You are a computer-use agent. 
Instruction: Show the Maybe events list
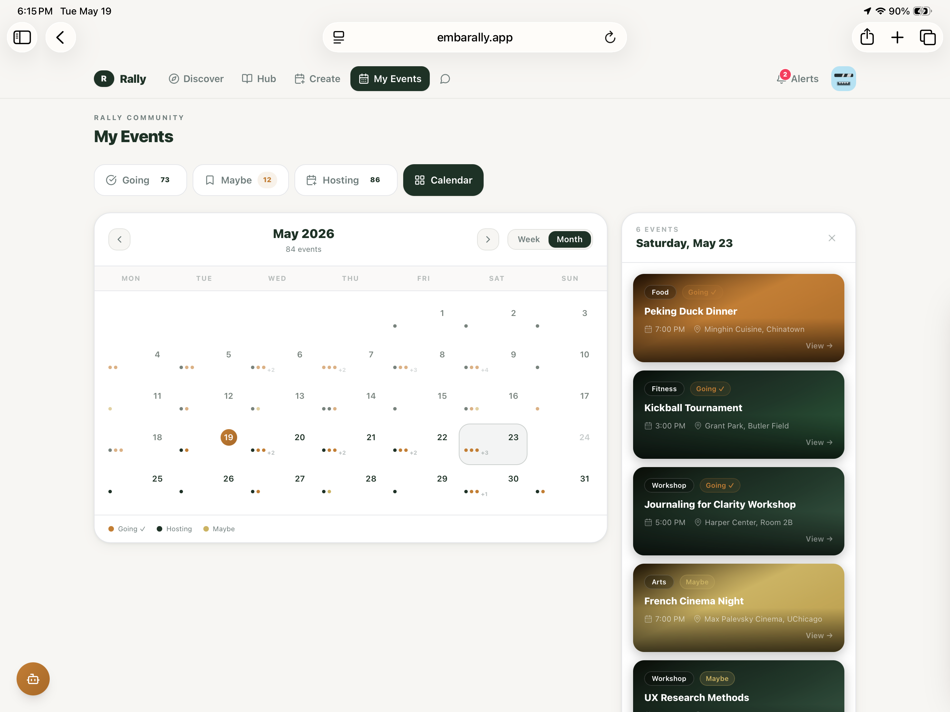pyautogui.click(x=241, y=180)
